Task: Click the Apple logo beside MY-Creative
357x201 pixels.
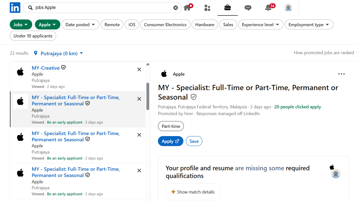Action: click(20, 72)
